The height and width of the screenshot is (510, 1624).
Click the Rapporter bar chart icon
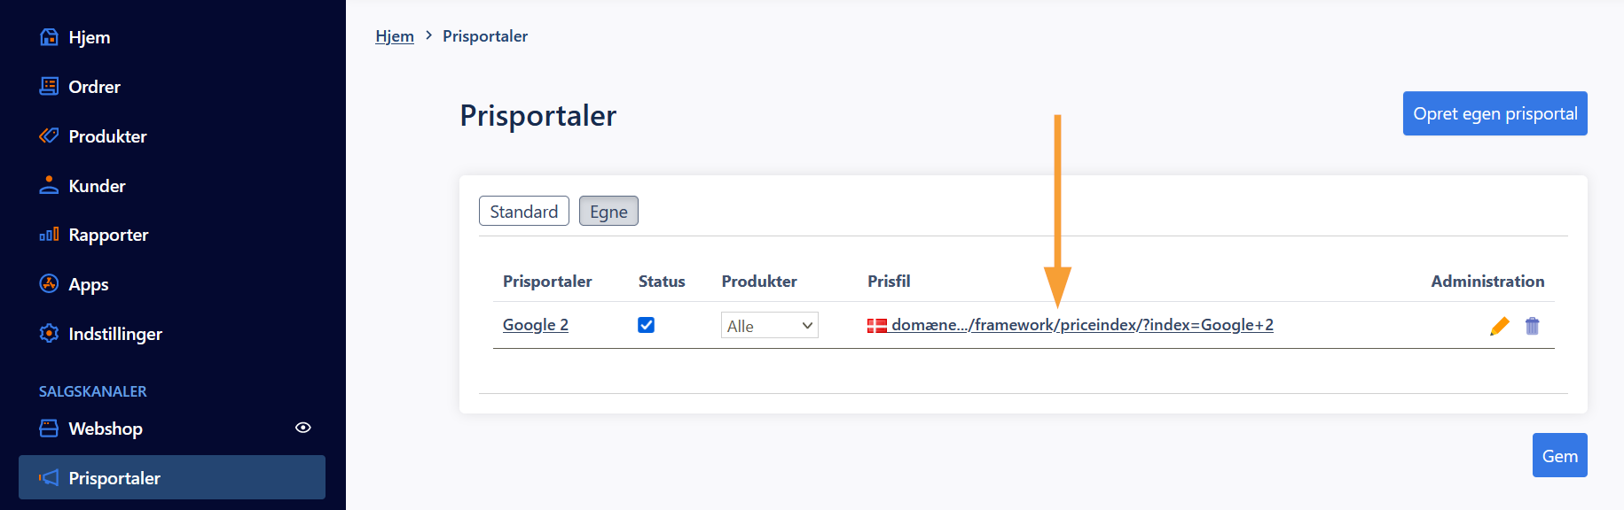point(50,235)
